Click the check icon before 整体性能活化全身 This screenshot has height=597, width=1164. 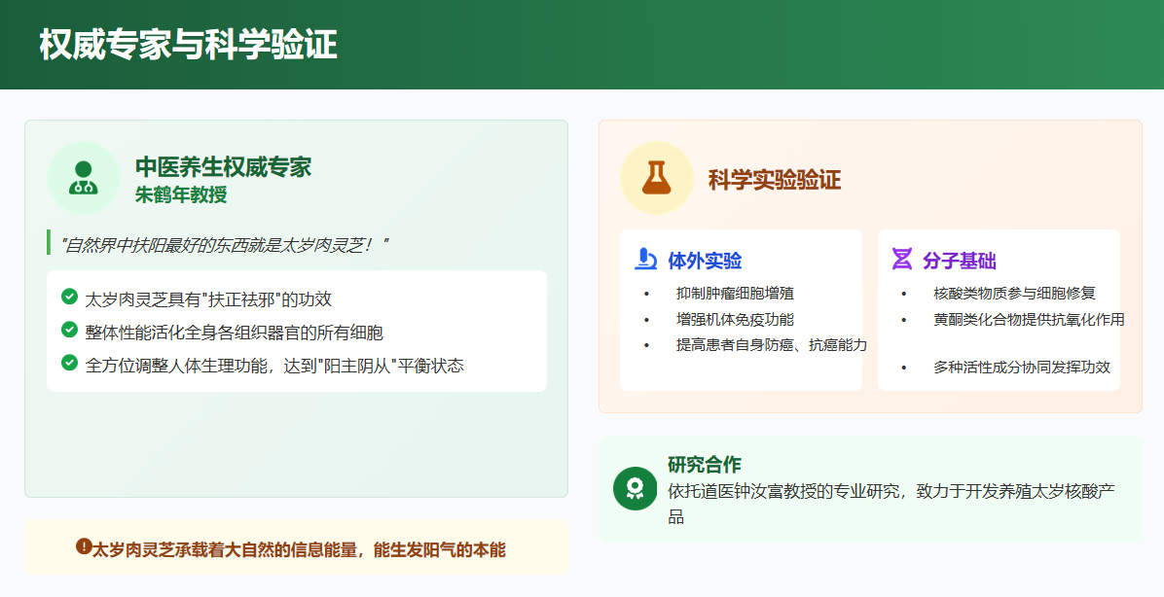point(70,330)
